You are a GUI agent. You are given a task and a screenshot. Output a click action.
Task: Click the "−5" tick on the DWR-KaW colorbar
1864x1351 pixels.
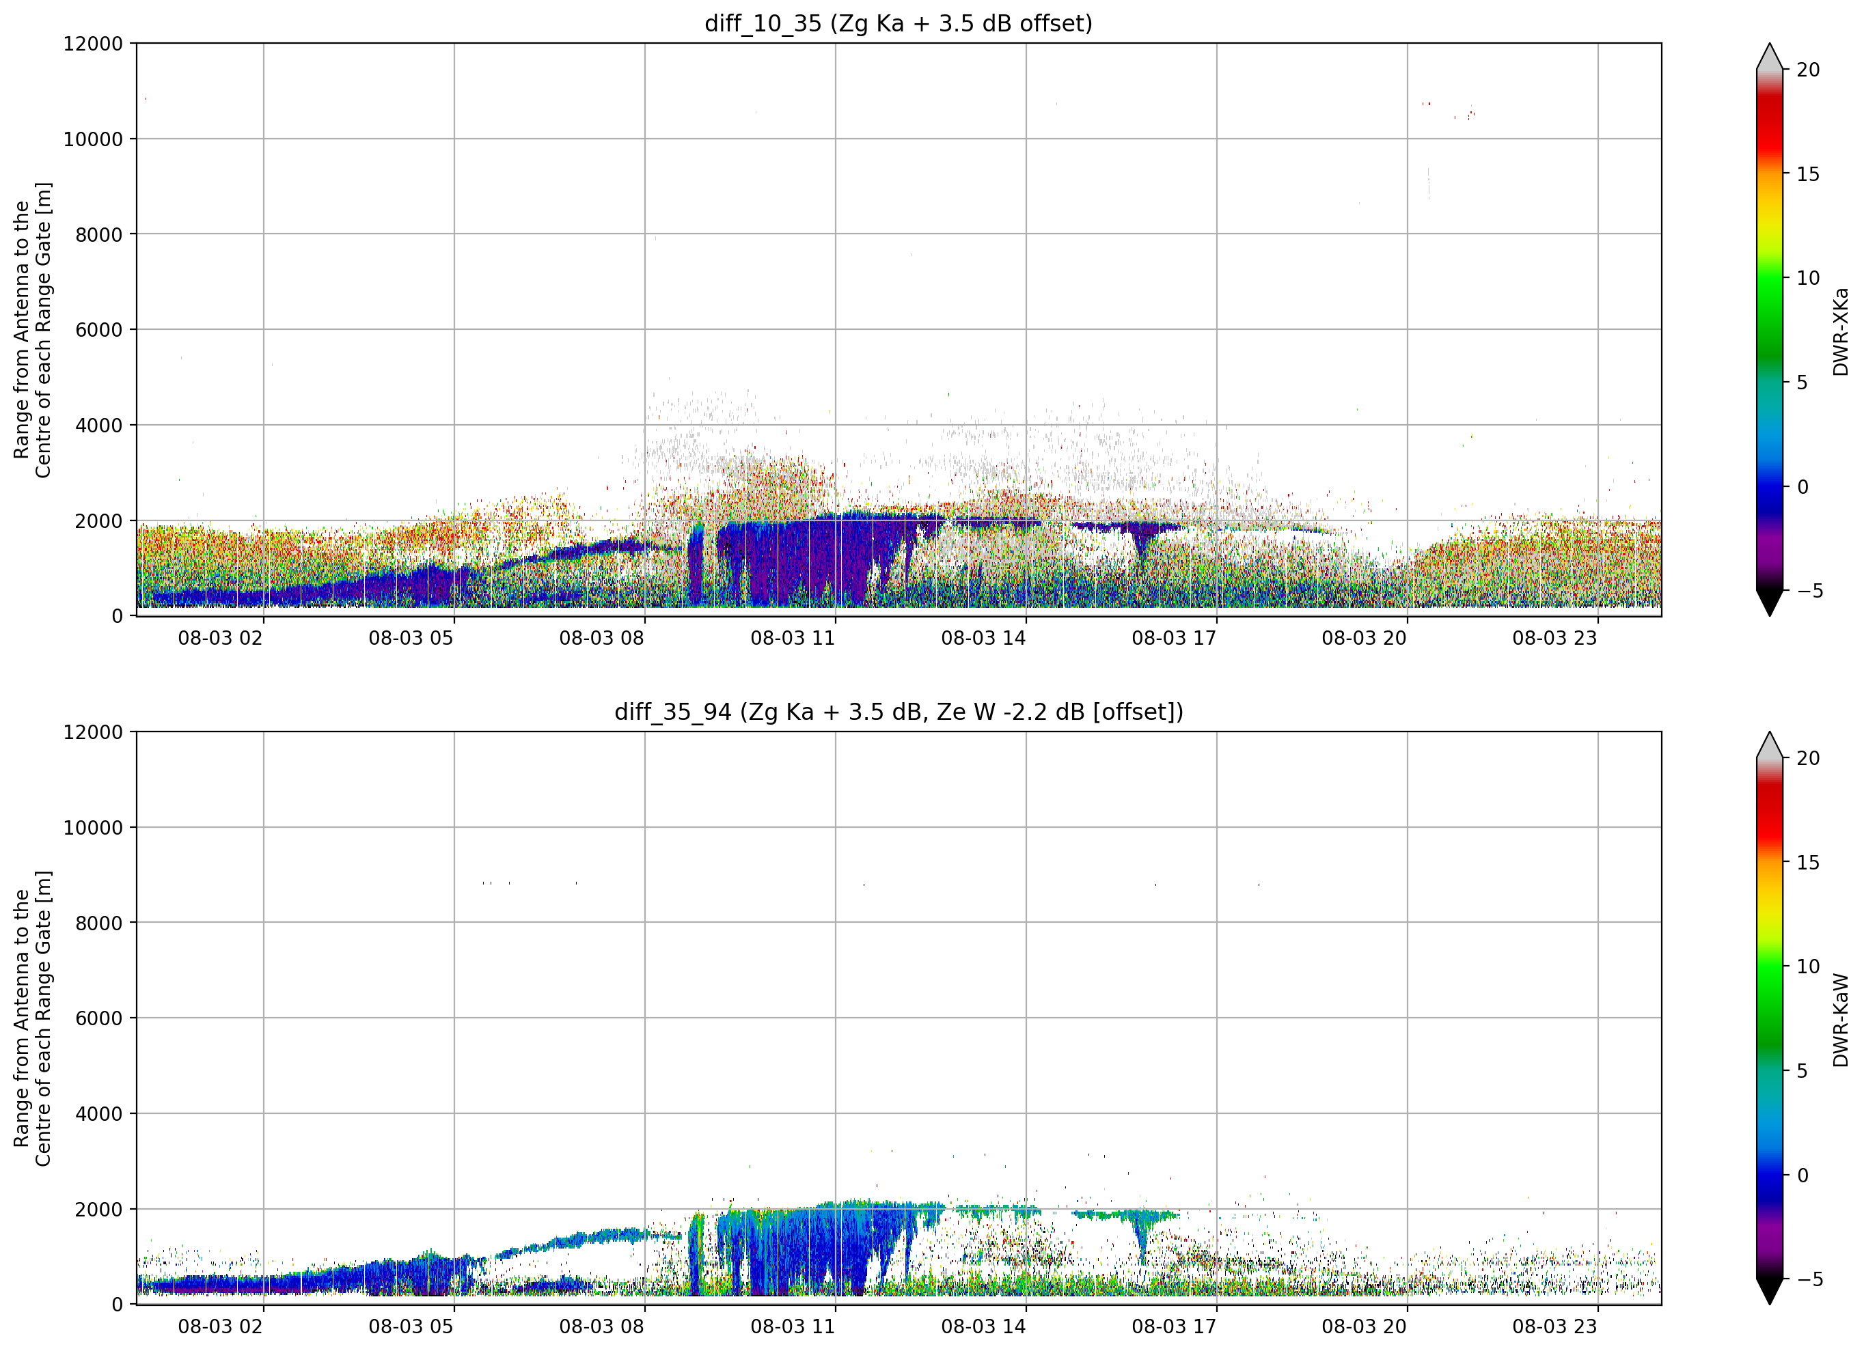(1810, 1279)
